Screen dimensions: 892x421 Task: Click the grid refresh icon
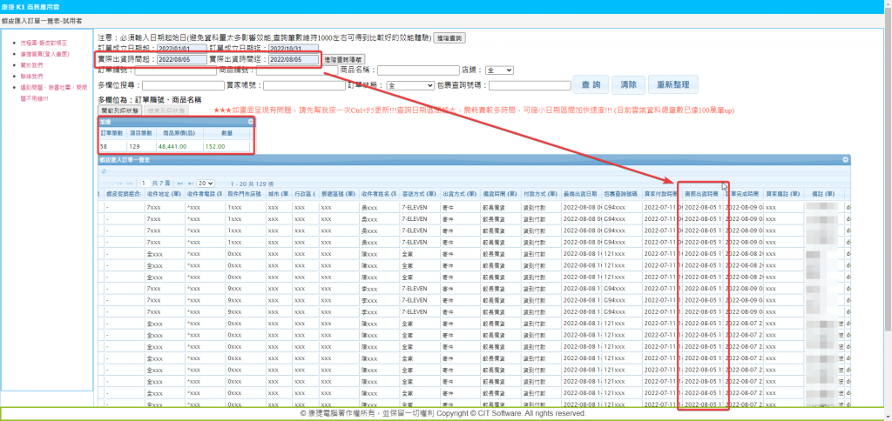[x=105, y=171]
